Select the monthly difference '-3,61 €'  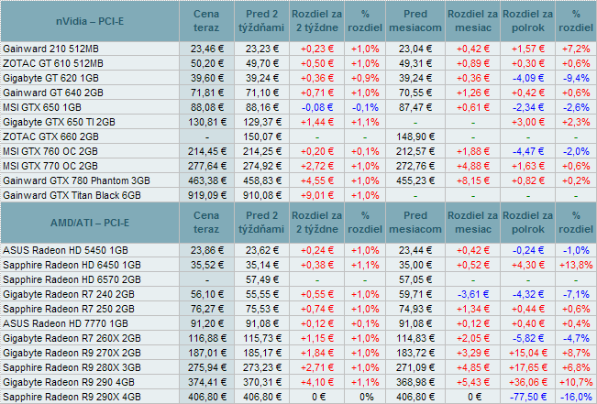pos(473,294)
